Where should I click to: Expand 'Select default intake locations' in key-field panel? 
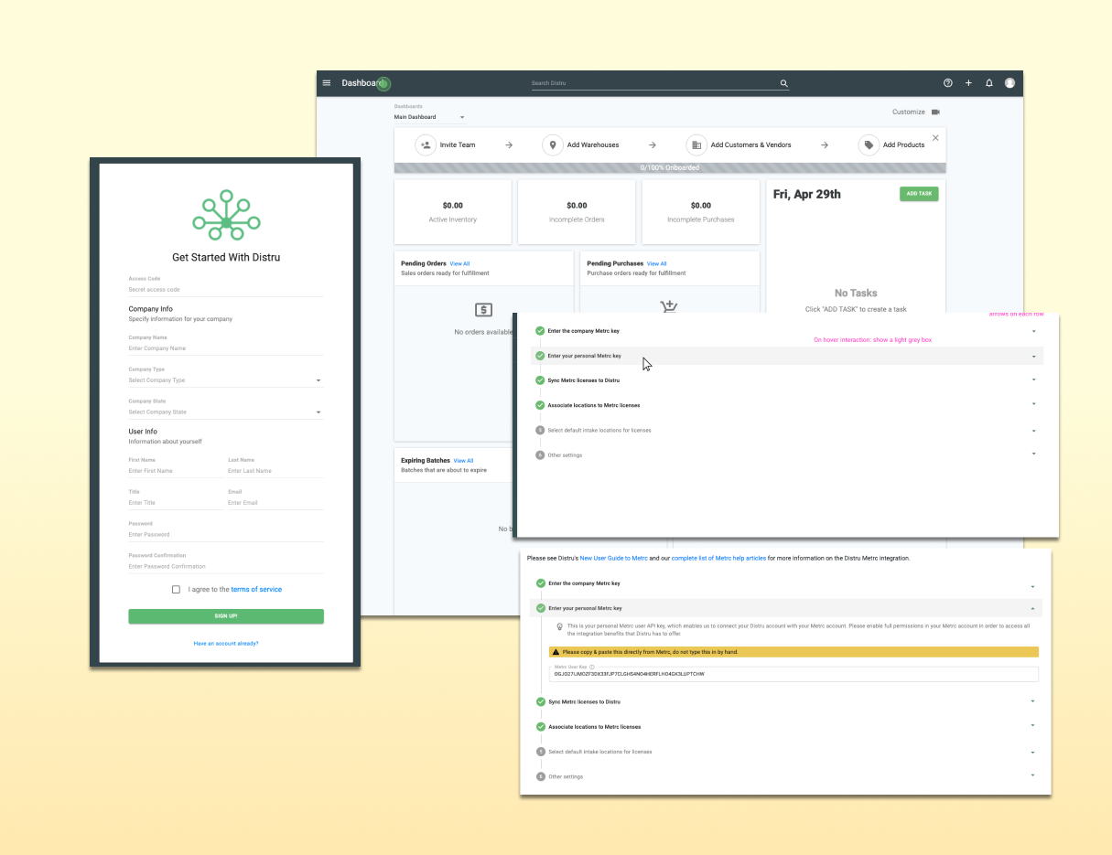pyautogui.click(x=1032, y=752)
